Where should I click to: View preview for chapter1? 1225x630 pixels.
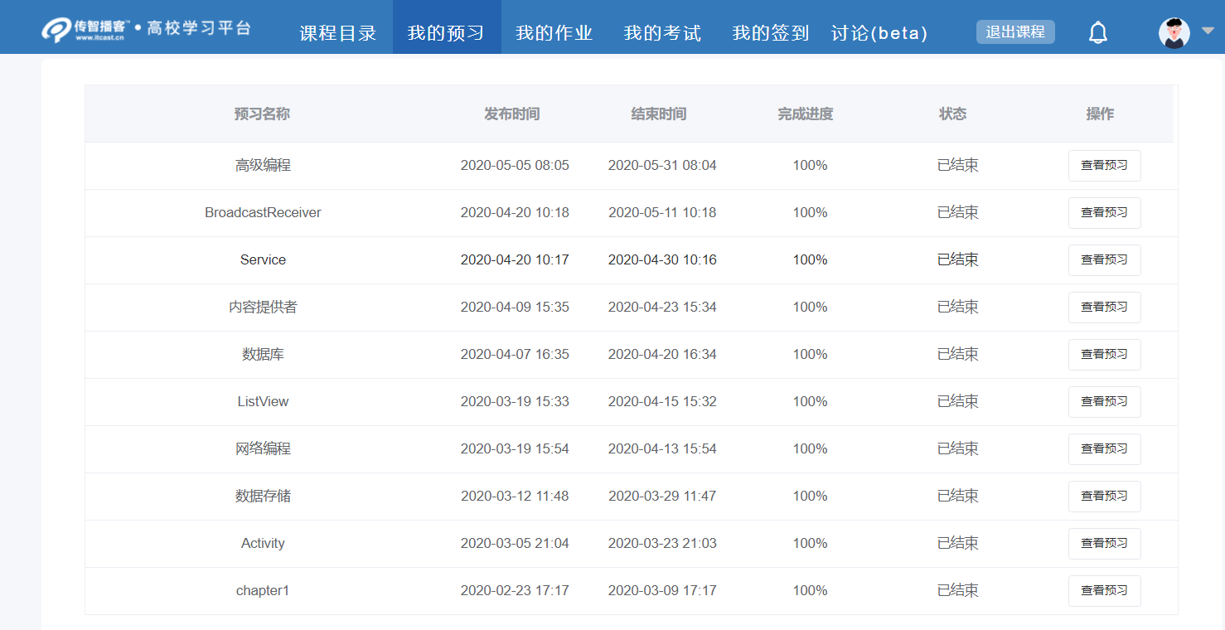coord(1104,590)
